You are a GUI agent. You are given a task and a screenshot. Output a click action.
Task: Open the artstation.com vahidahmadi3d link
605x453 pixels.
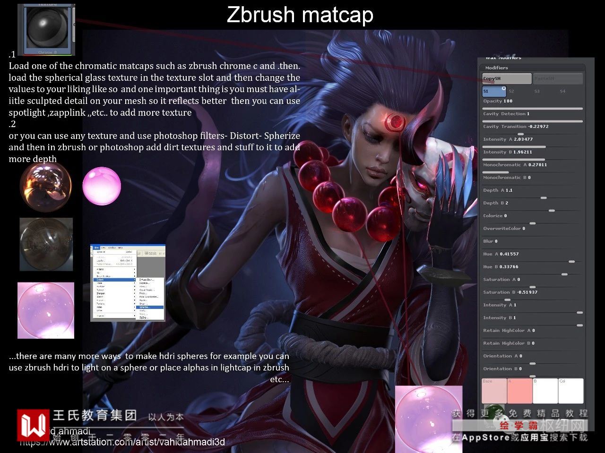[122, 443]
